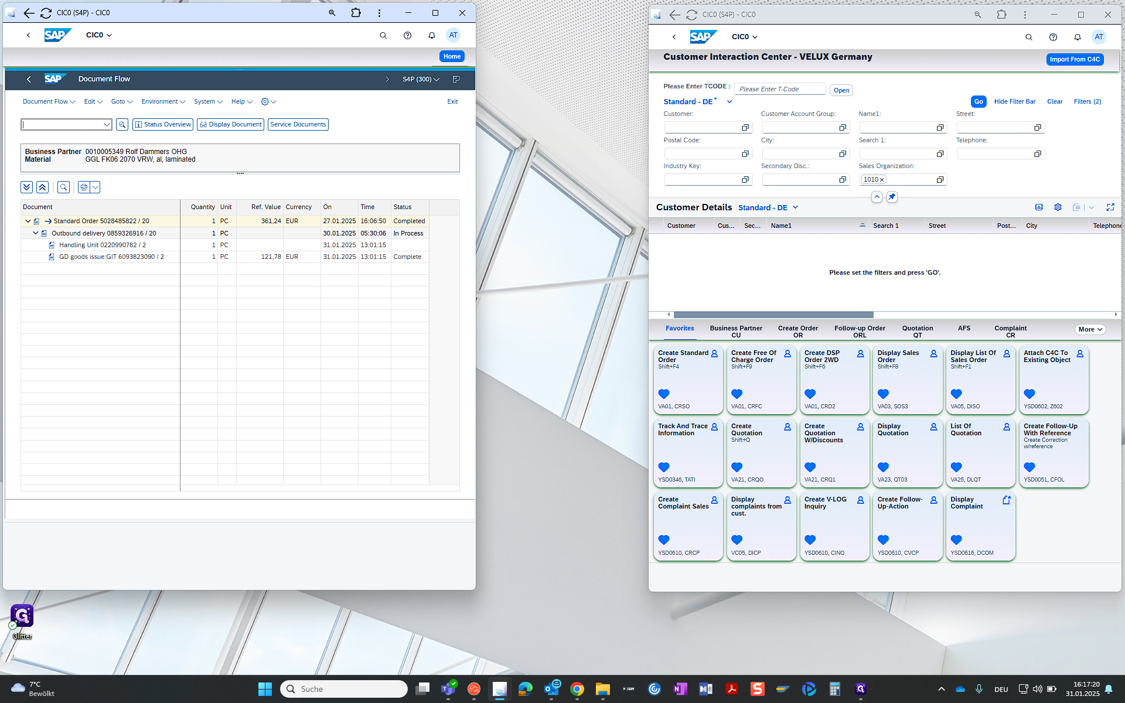Open value help for Sales Organization field
This screenshot has height=703, width=1125.
pos(940,180)
